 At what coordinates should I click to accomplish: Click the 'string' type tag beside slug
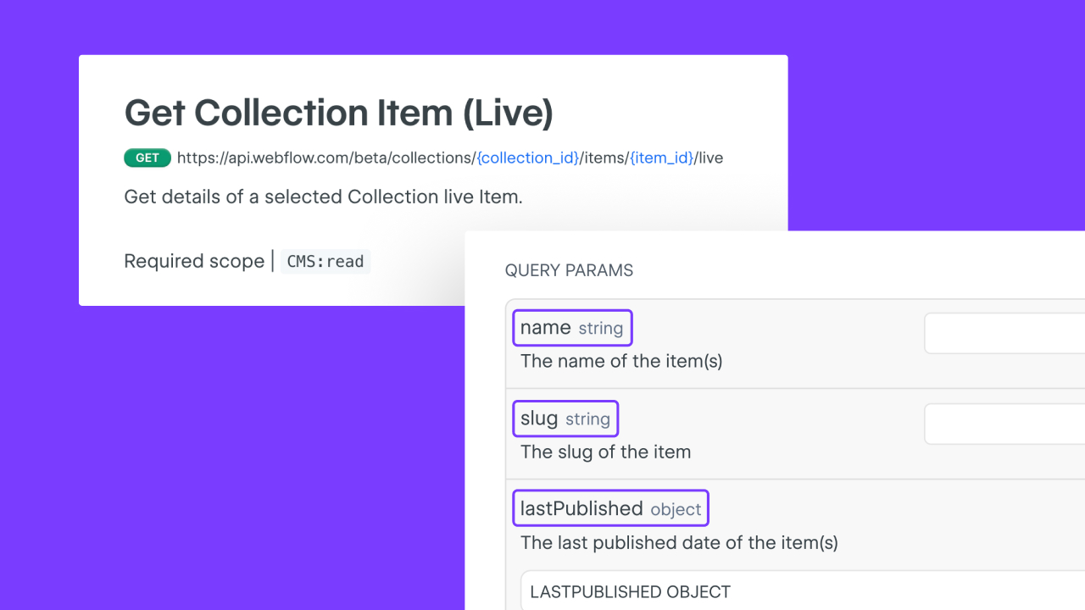(x=587, y=419)
